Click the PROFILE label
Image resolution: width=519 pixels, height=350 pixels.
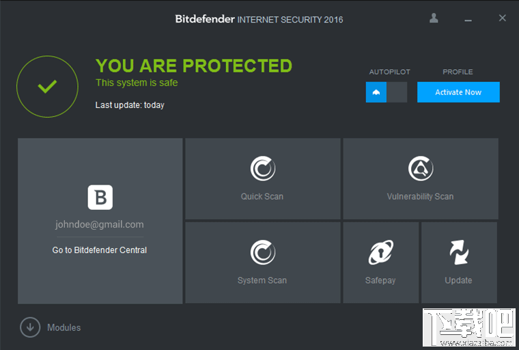click(458, 72)
